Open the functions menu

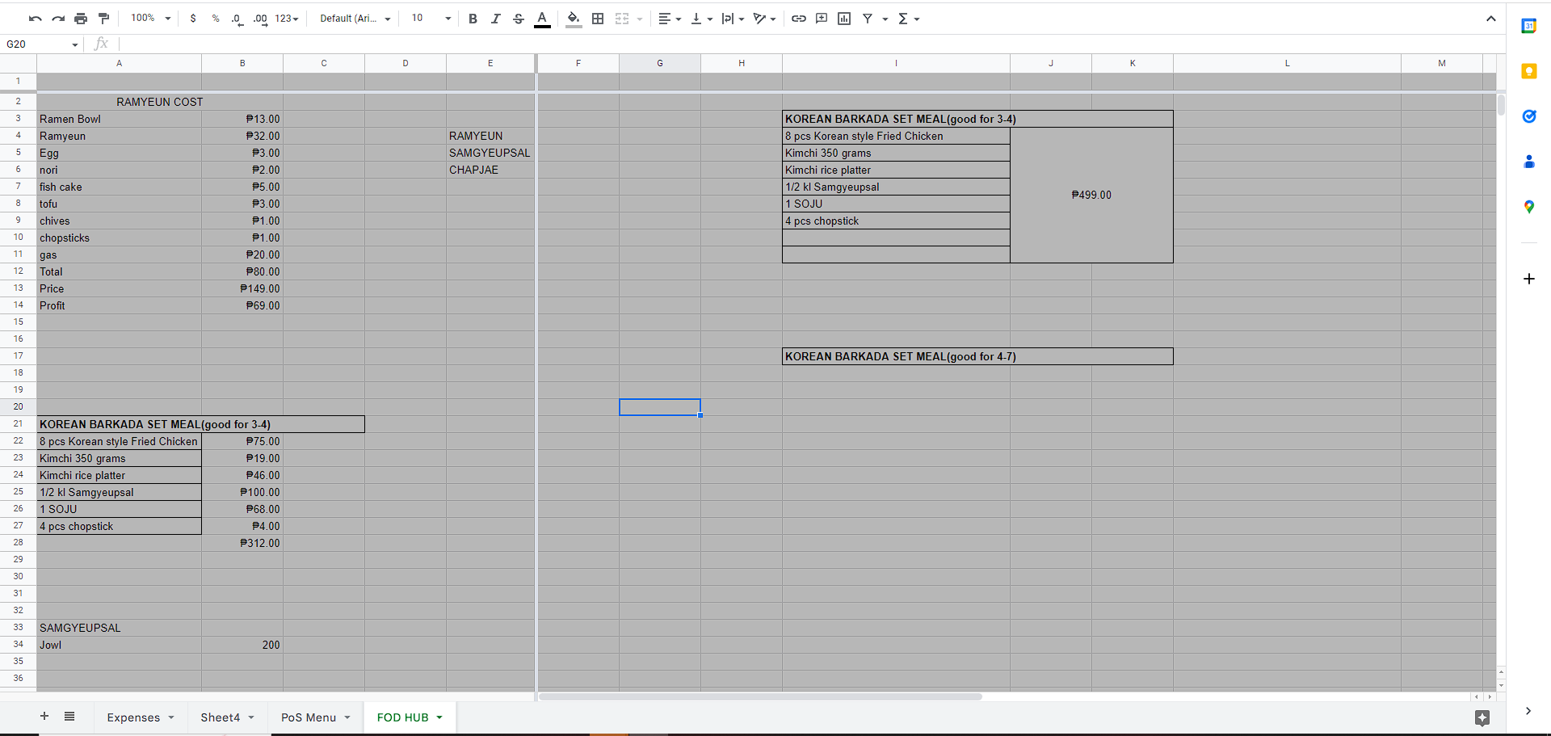point(909,19)
